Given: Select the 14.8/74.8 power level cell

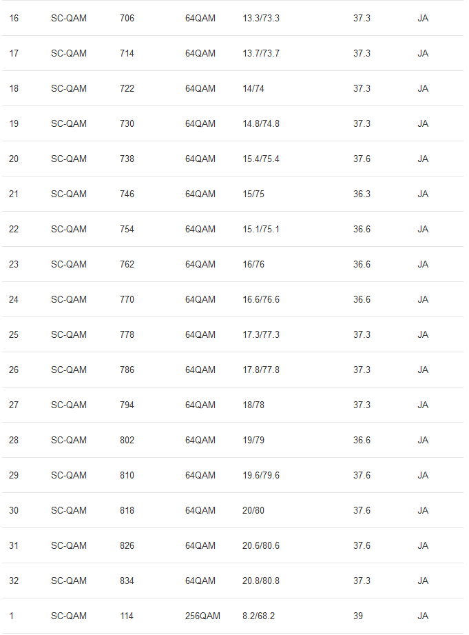Looking at the screenshot, I should coord(261,124).
